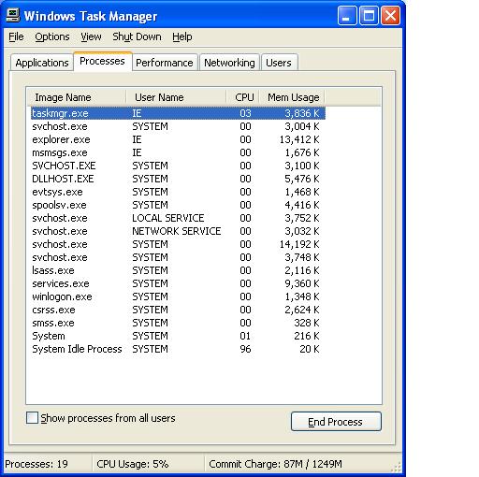479x477 pixels.
Task: Open the File menu
Action: (x=16, y=36)
